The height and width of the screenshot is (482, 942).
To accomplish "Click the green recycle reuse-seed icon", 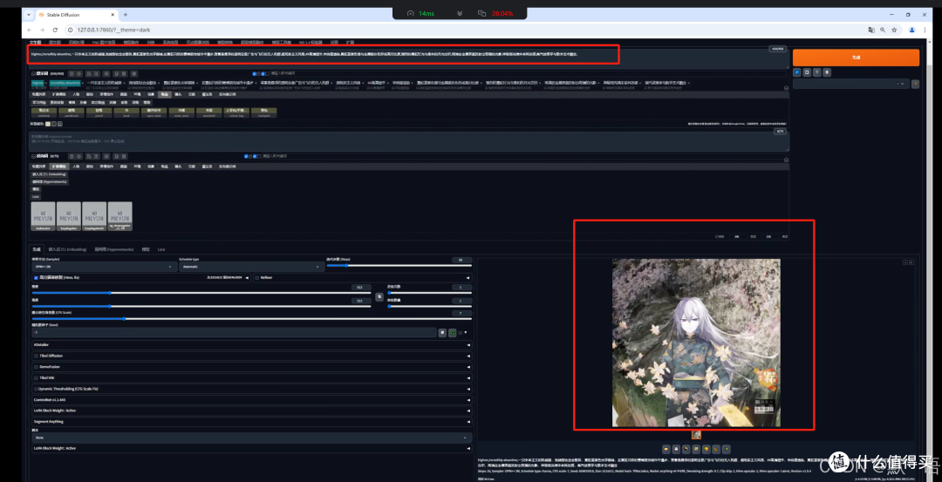I will 453,332.
